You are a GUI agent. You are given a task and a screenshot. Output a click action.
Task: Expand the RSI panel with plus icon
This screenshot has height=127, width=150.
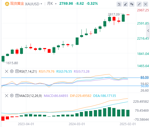(17, 71)
